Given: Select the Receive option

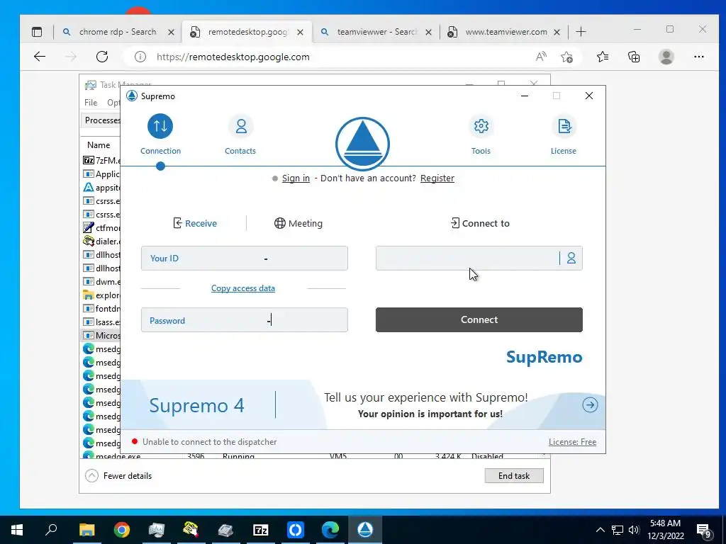Looking at the screenshot, I should (195, 223).
